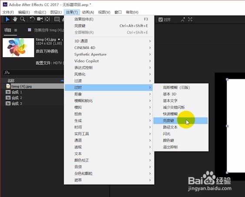Select 亮度键 in the 过时 submenu
Viewport: 245px width, 197px height.
tap(181, 121)
